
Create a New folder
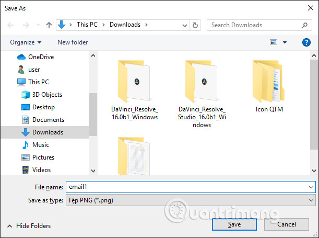click(x=73, y=42)
